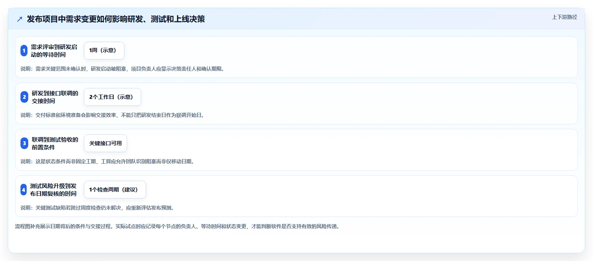Select the 2个工作日（示意） chip
593x261 pixels.
[x=112, y=97]
